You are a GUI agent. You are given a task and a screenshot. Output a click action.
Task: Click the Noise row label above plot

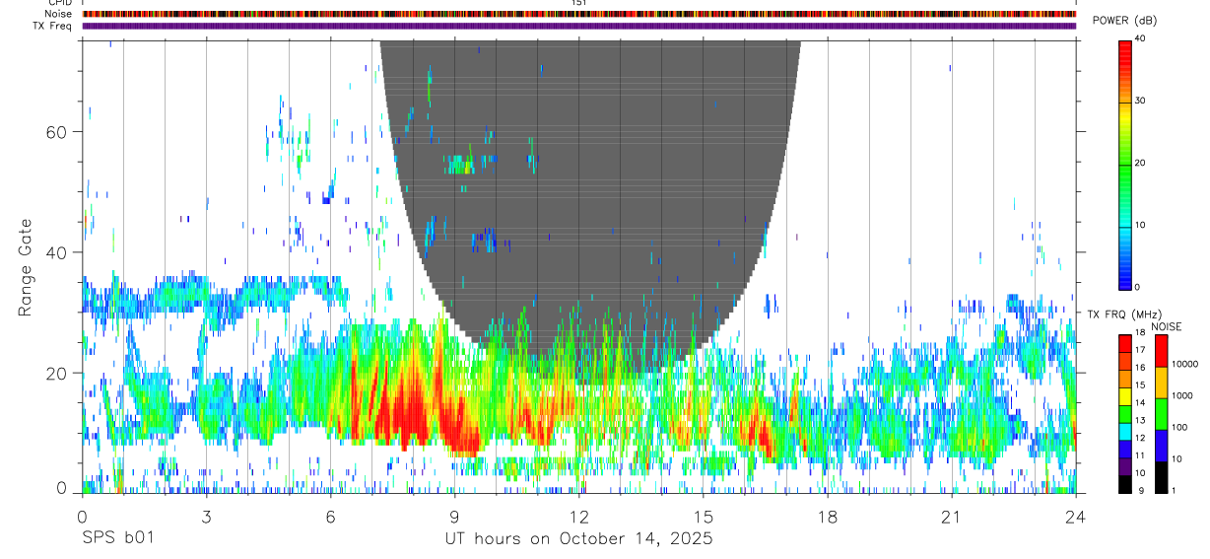coord(59,14)
